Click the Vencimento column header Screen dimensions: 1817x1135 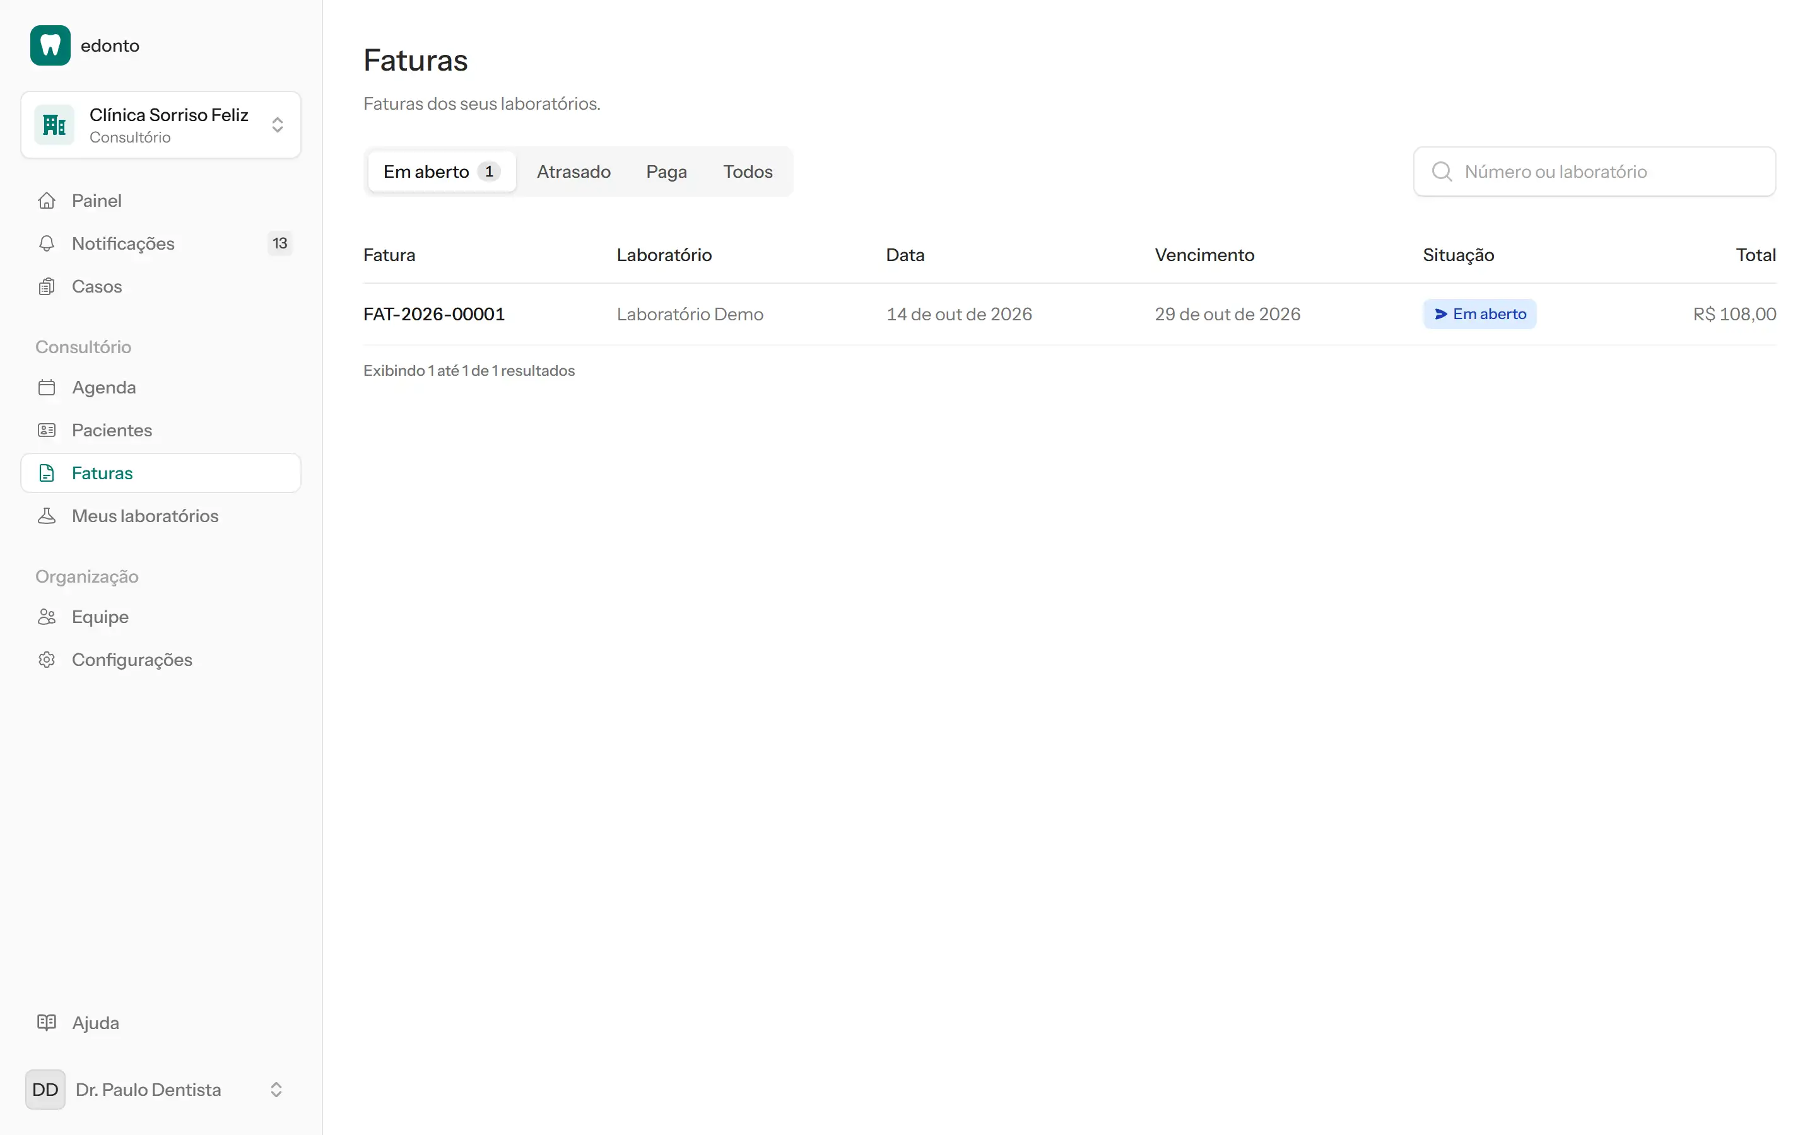click(1204, 255)
